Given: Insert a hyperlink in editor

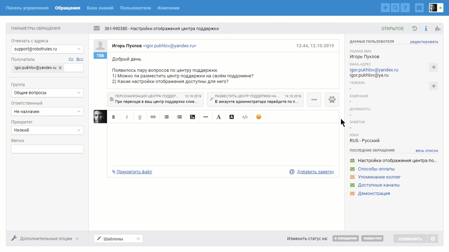Looking at the screenshot, I should (x=153, y=117).
